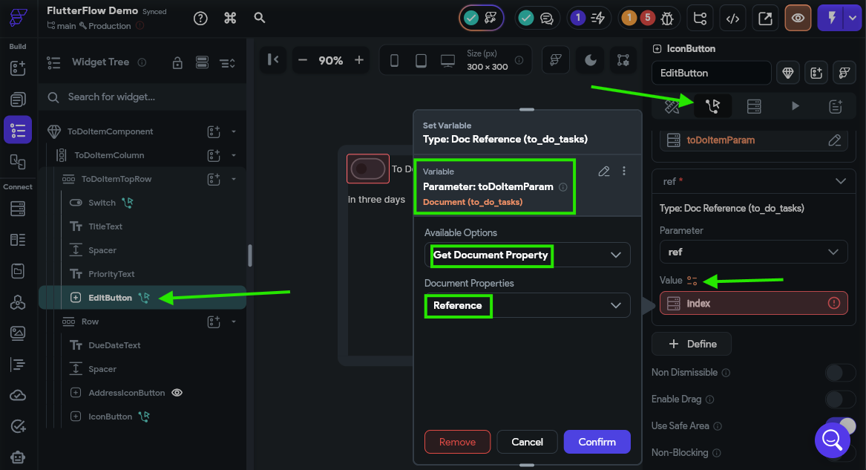866x470 pixels.
Task: Toggle AddressIconButton visibility eye
Action: [x=177, y=393]
